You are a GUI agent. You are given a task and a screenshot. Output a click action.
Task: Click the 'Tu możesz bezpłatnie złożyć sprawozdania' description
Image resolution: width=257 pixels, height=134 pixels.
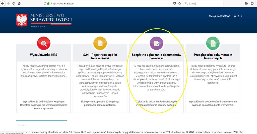(x=156, y=78)
